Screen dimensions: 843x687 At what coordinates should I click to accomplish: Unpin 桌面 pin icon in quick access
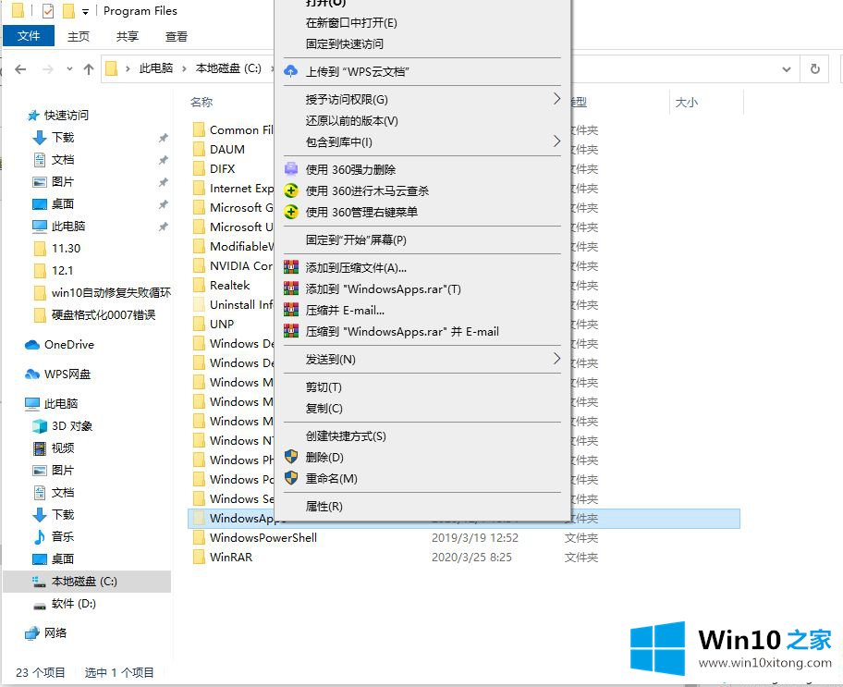coord(164,204)
